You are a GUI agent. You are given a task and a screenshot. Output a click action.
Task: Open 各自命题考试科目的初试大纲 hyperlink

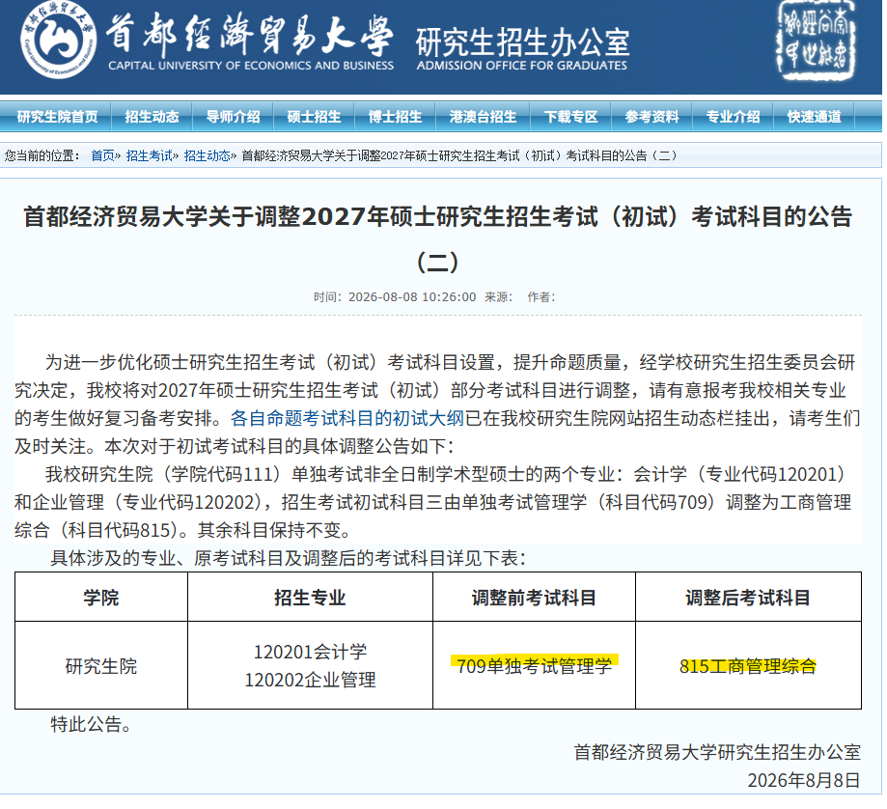346,419
